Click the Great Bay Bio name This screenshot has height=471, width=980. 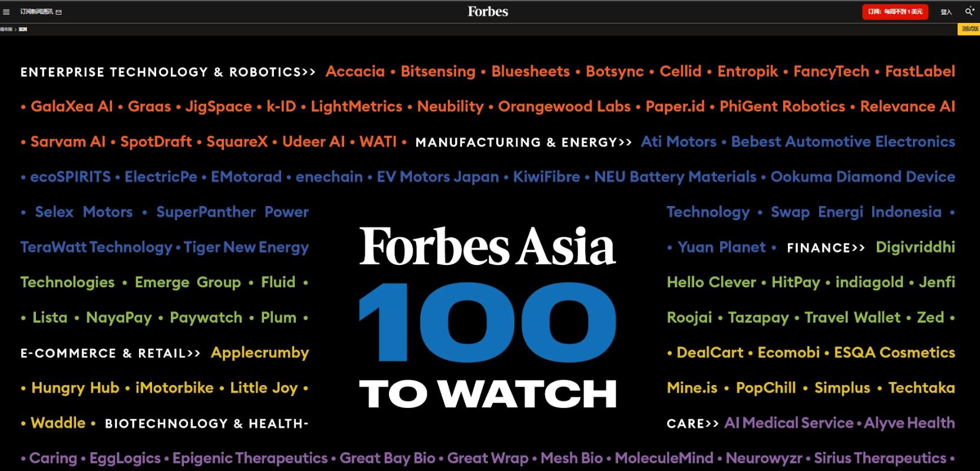pyautogui.click(x=387, y=458)
